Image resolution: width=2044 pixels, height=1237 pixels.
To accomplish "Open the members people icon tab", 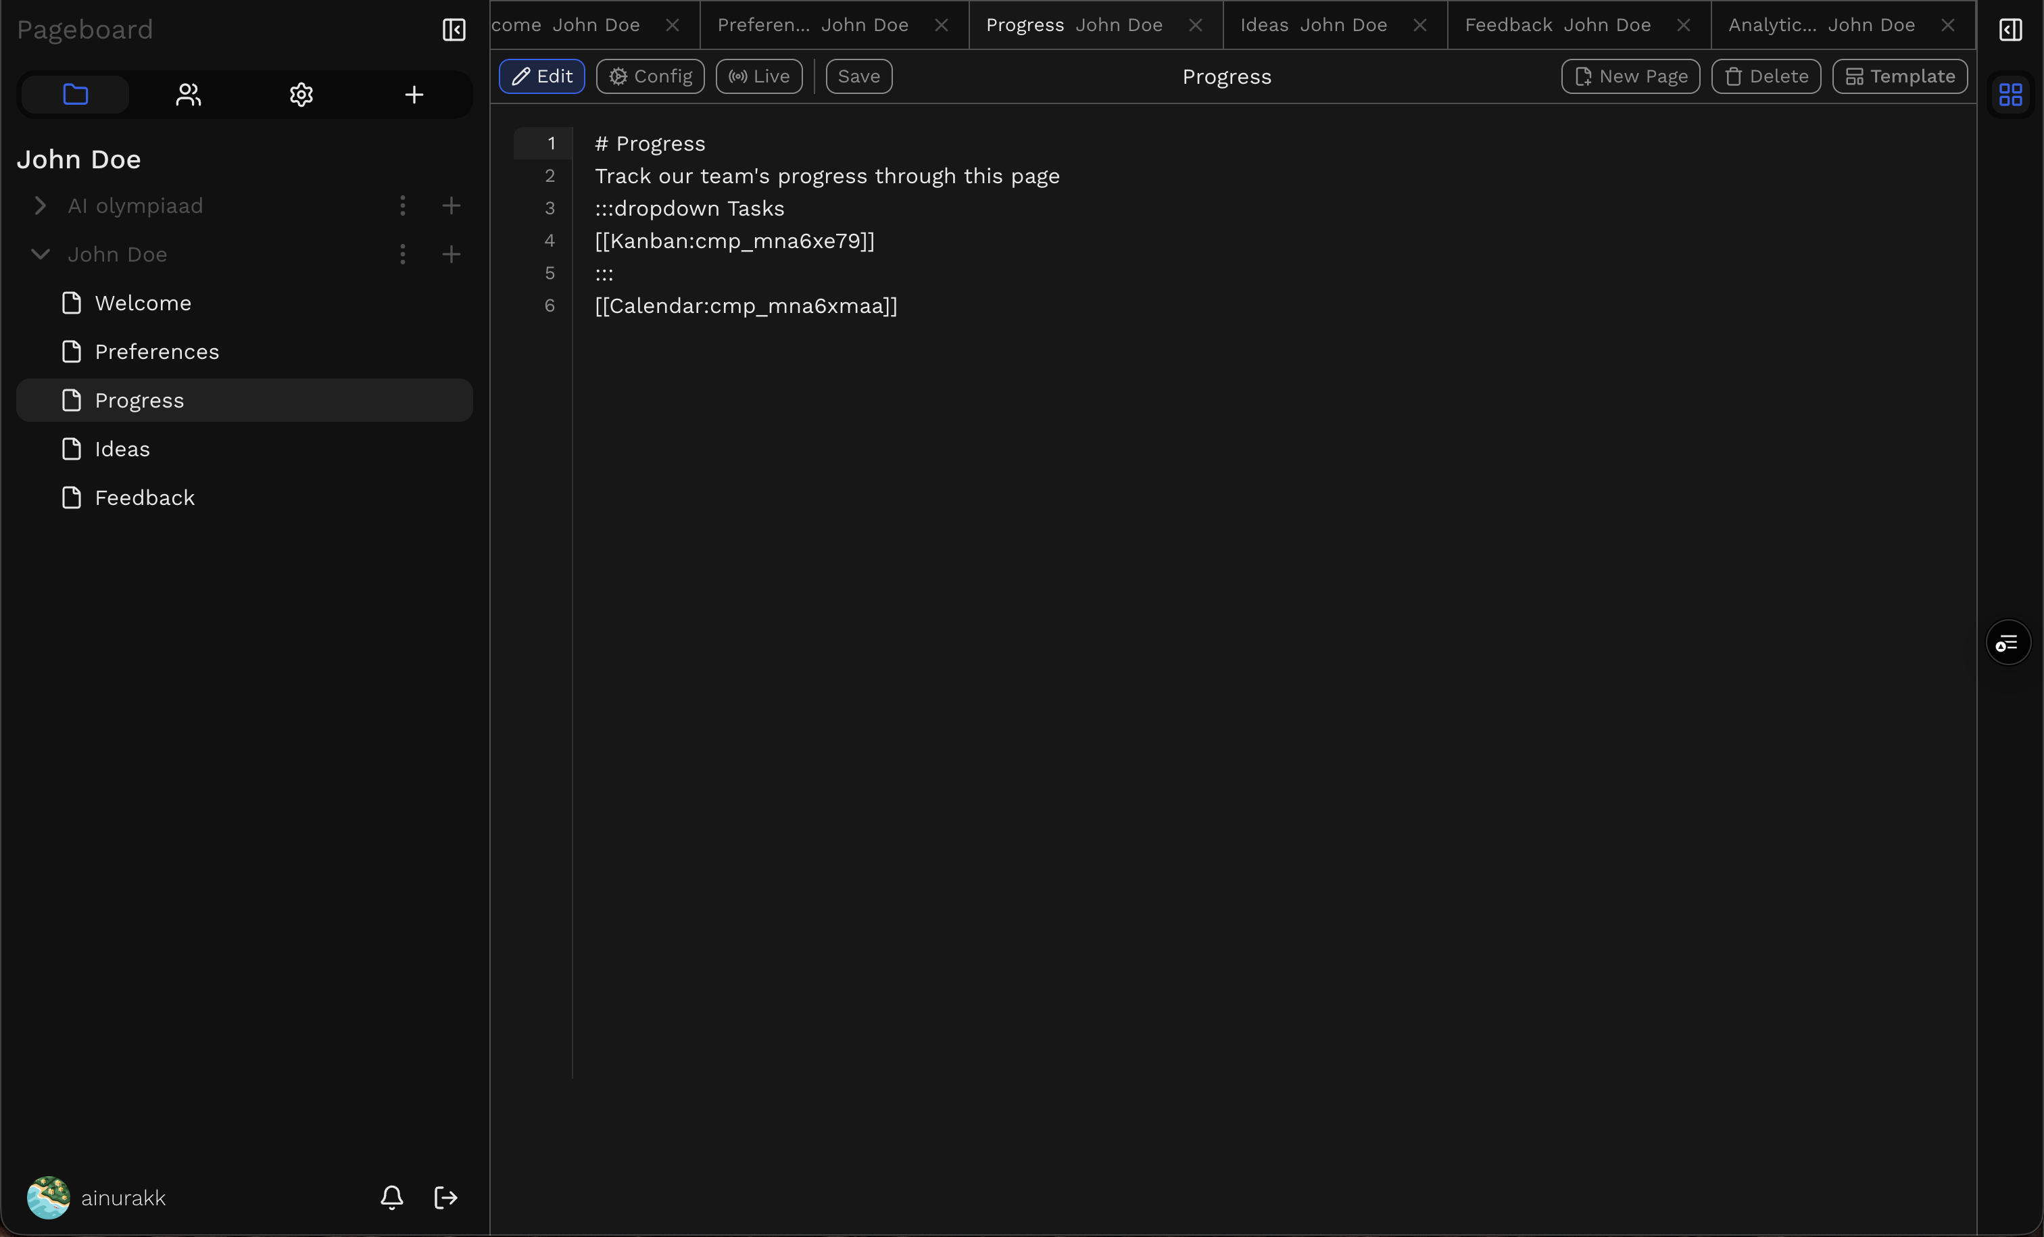I will (189, 95).
